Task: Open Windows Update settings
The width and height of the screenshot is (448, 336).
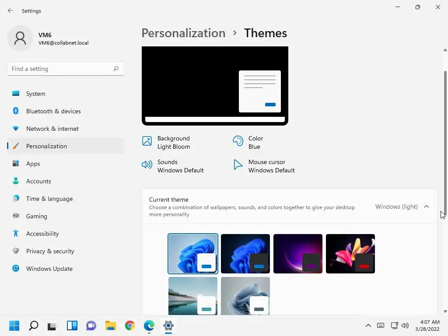Action: 66,269
